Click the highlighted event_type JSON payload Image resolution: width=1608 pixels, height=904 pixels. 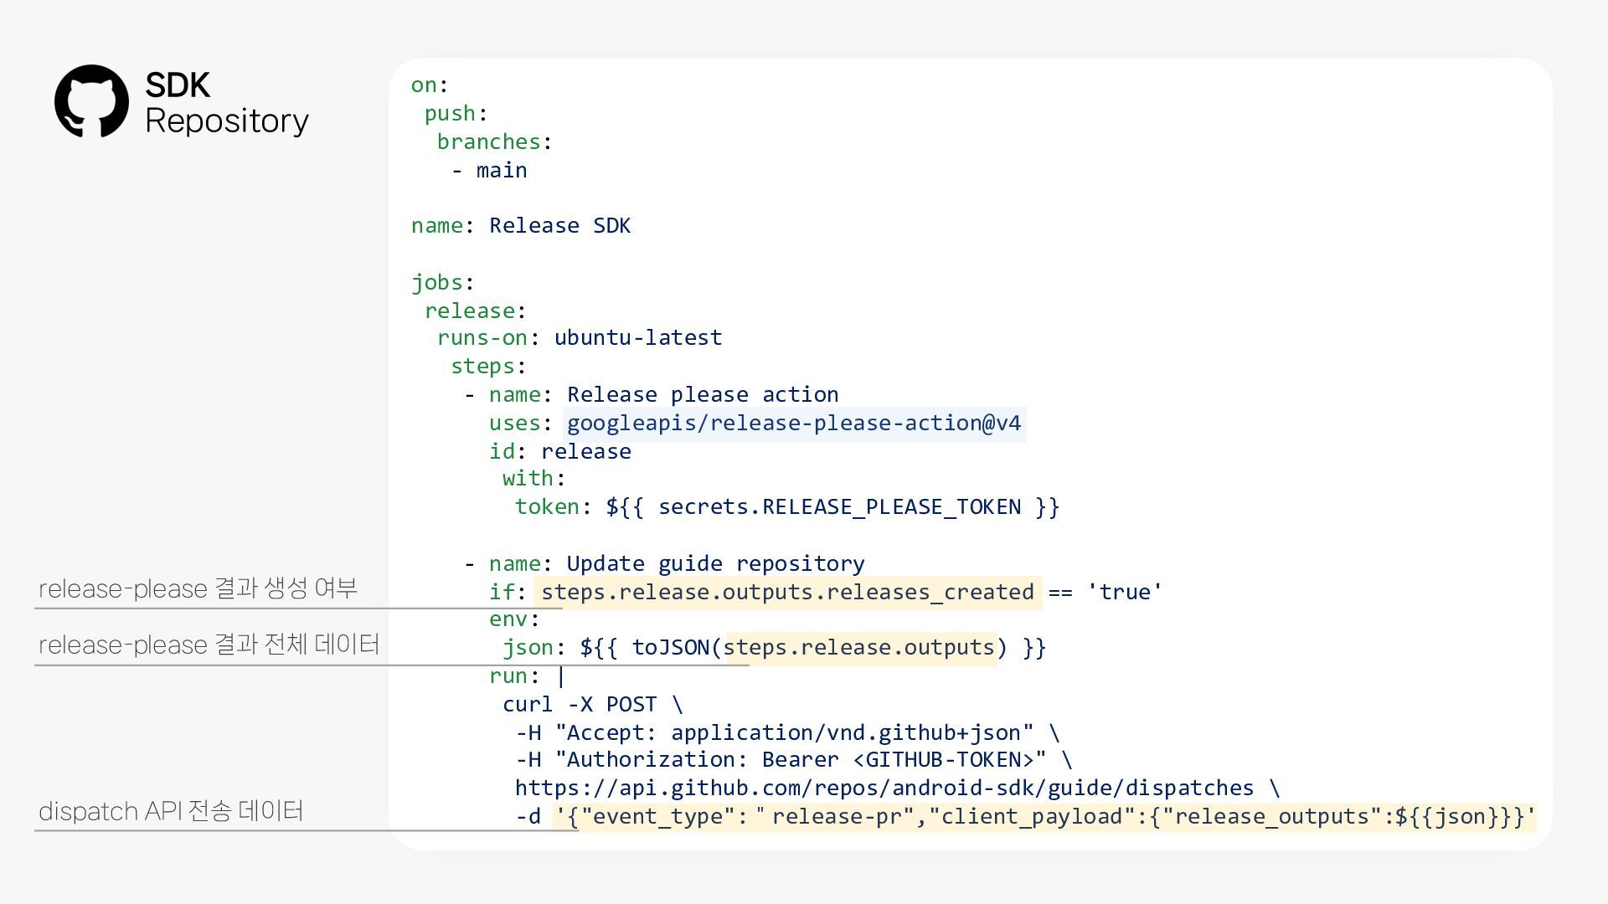pos(1045,817)
